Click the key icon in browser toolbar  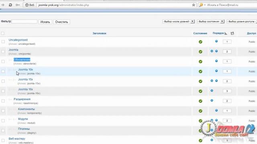(x=18, y=5)
